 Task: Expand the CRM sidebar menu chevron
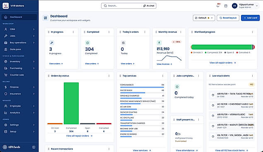(x=34, y=29)
